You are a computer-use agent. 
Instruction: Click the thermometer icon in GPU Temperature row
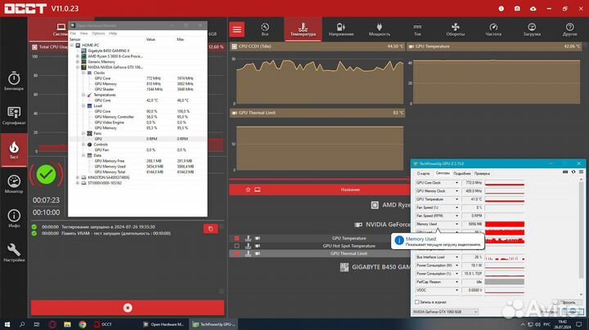(x=248, y=239)
